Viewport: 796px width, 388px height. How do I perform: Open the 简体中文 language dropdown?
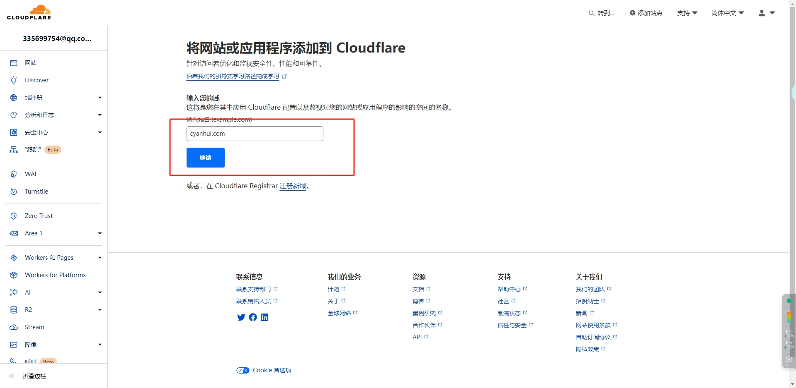(728, 13)
